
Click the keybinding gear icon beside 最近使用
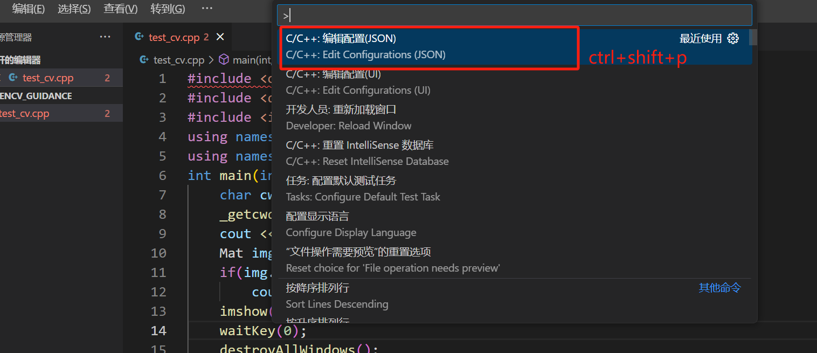(733, 38)
